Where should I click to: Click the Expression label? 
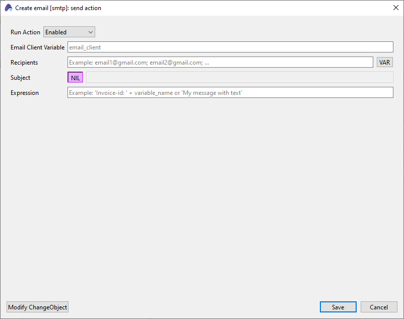pyautogui.click(x=25, y=93)
